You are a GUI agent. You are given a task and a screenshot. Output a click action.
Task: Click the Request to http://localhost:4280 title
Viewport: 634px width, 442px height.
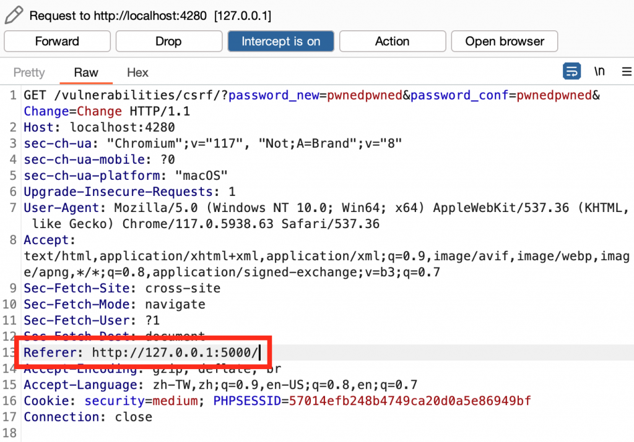(150, 15)
